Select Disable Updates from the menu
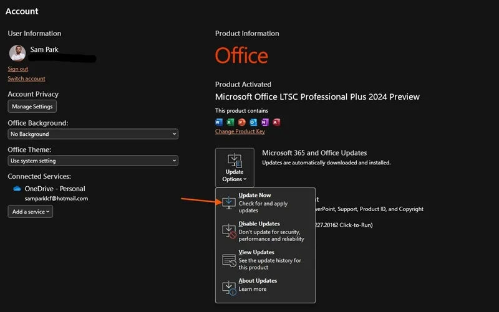 click(265, 231)
